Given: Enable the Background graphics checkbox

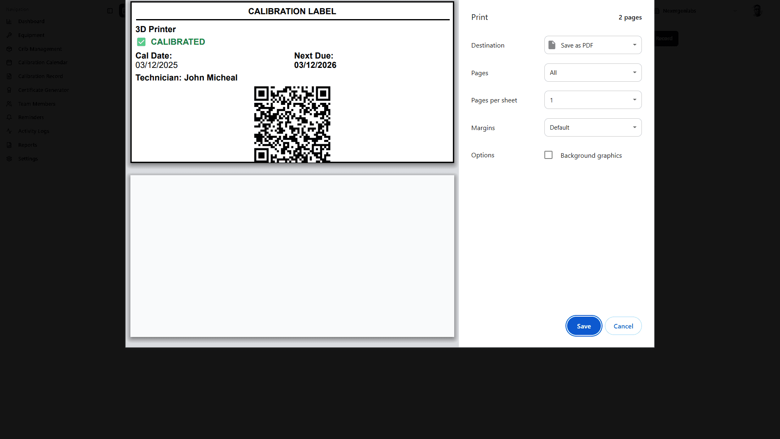Looking at the screenshot, I should (548, 155).
